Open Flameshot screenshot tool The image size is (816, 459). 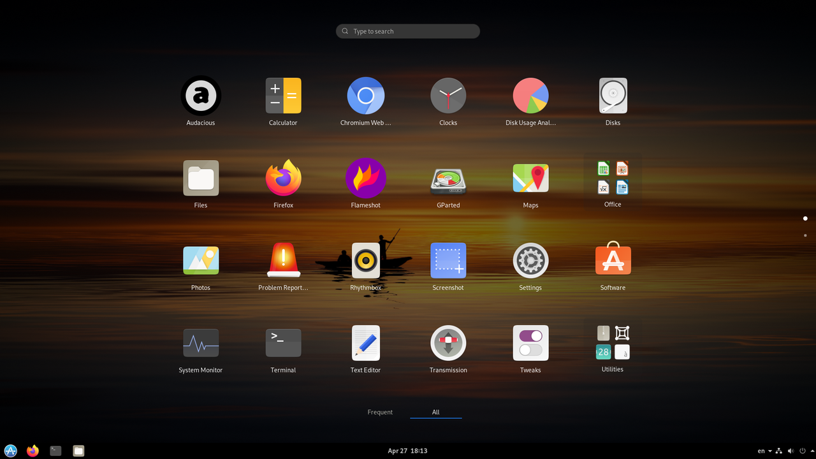[365, 178]
